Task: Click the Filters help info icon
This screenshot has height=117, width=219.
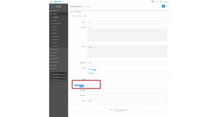Action: tap(85, 27)
